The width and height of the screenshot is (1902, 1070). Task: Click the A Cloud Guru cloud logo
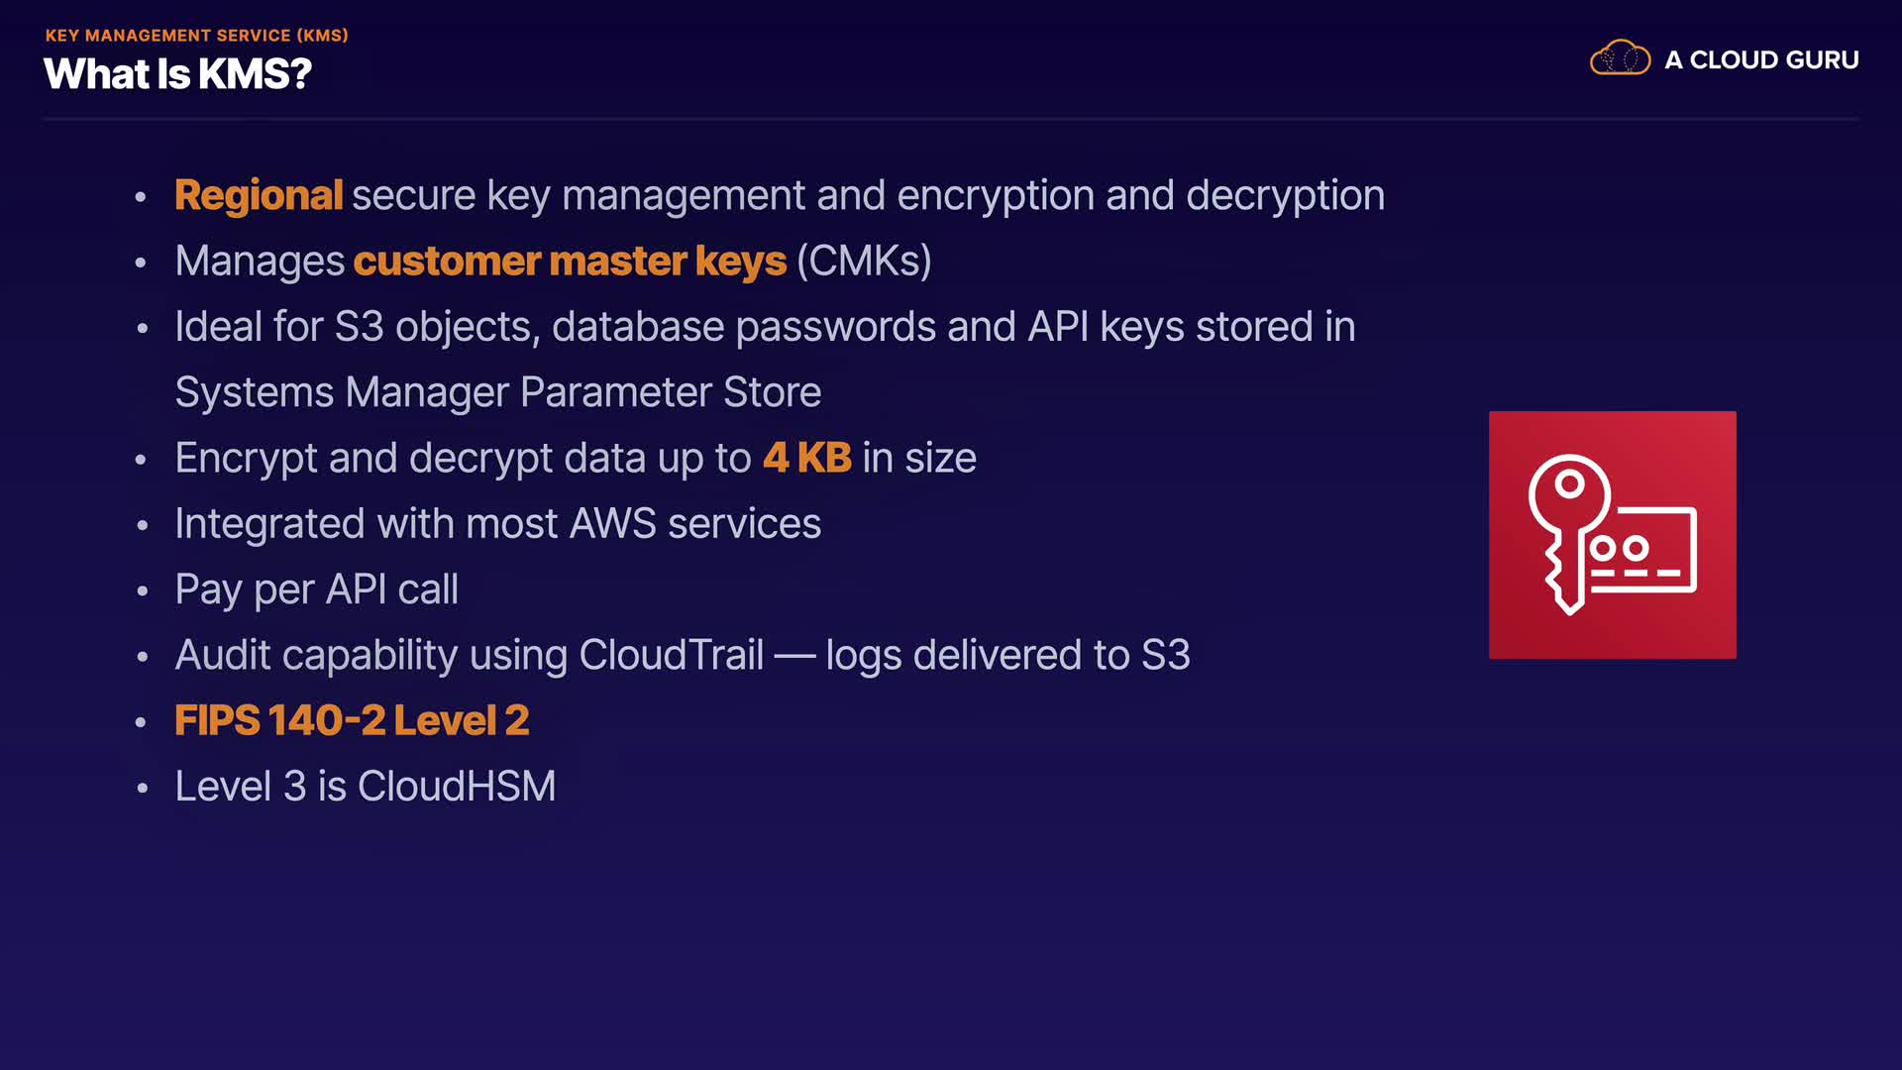point(1620,58)
